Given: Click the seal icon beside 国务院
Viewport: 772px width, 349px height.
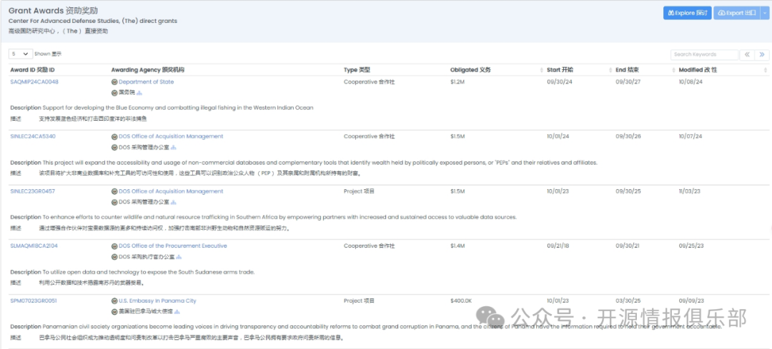Looking at the screenshot, I should (114, 92).
